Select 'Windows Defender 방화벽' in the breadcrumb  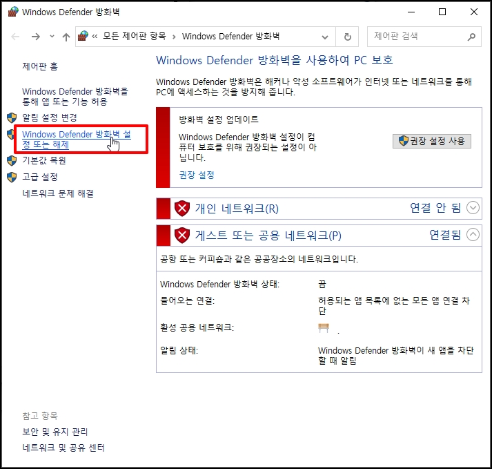coord(230,36)
